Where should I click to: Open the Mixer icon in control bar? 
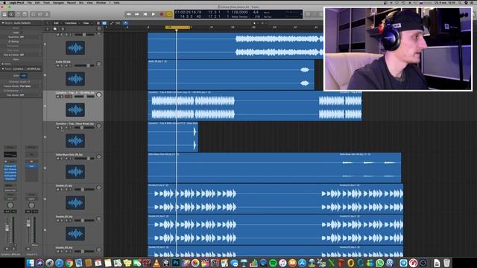40,14
